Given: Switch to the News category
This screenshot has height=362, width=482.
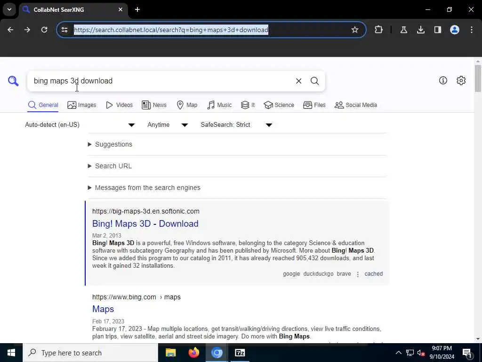Looking at the screenshot, I should (154, 105).
